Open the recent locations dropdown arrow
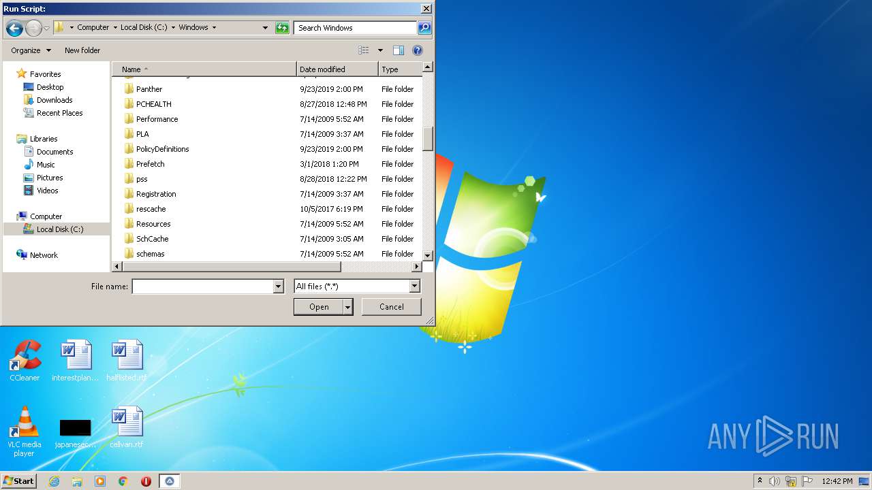Image resolution: width=872 pixels, height=490 pixels. tap(46, 28)
